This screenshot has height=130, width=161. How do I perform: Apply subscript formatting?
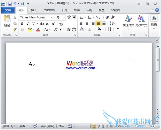[47, 24]
